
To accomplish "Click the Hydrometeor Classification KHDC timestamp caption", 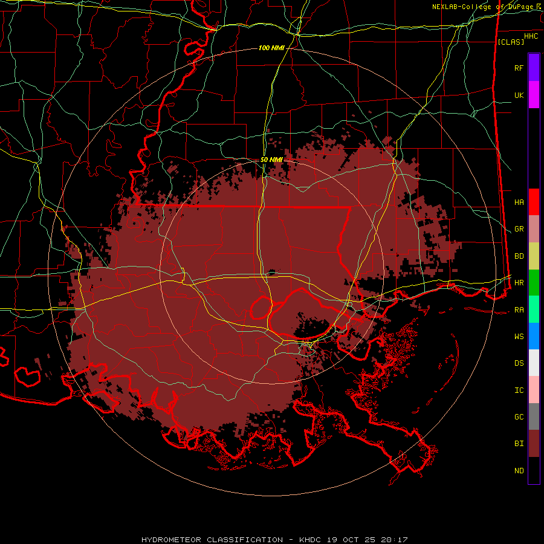I will [x=274, y=540].
